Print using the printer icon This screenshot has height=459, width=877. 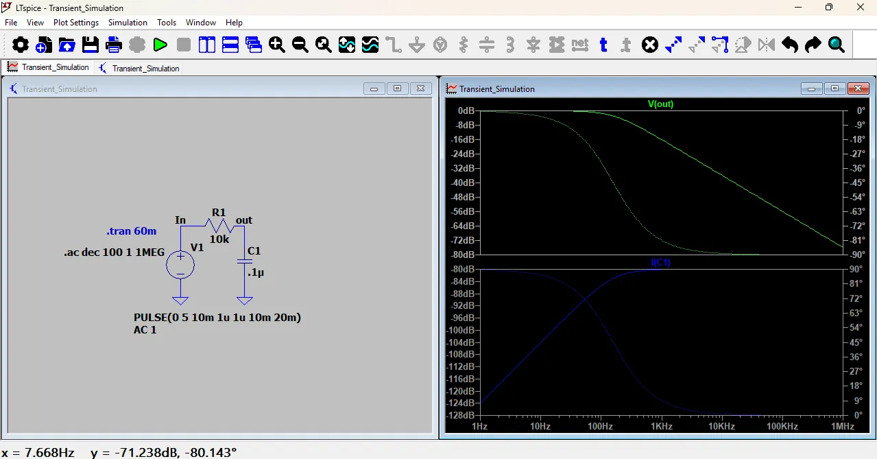114,45
